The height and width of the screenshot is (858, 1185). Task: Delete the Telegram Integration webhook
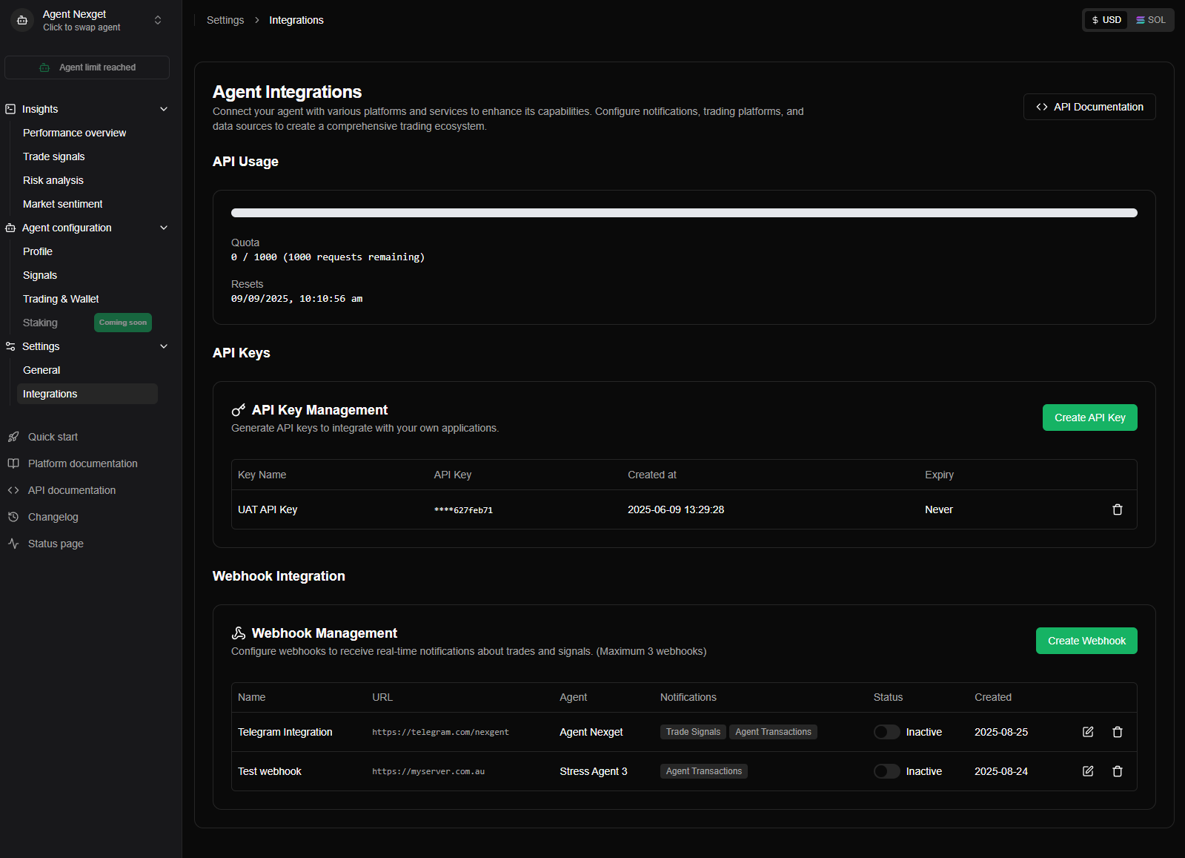1118,732
